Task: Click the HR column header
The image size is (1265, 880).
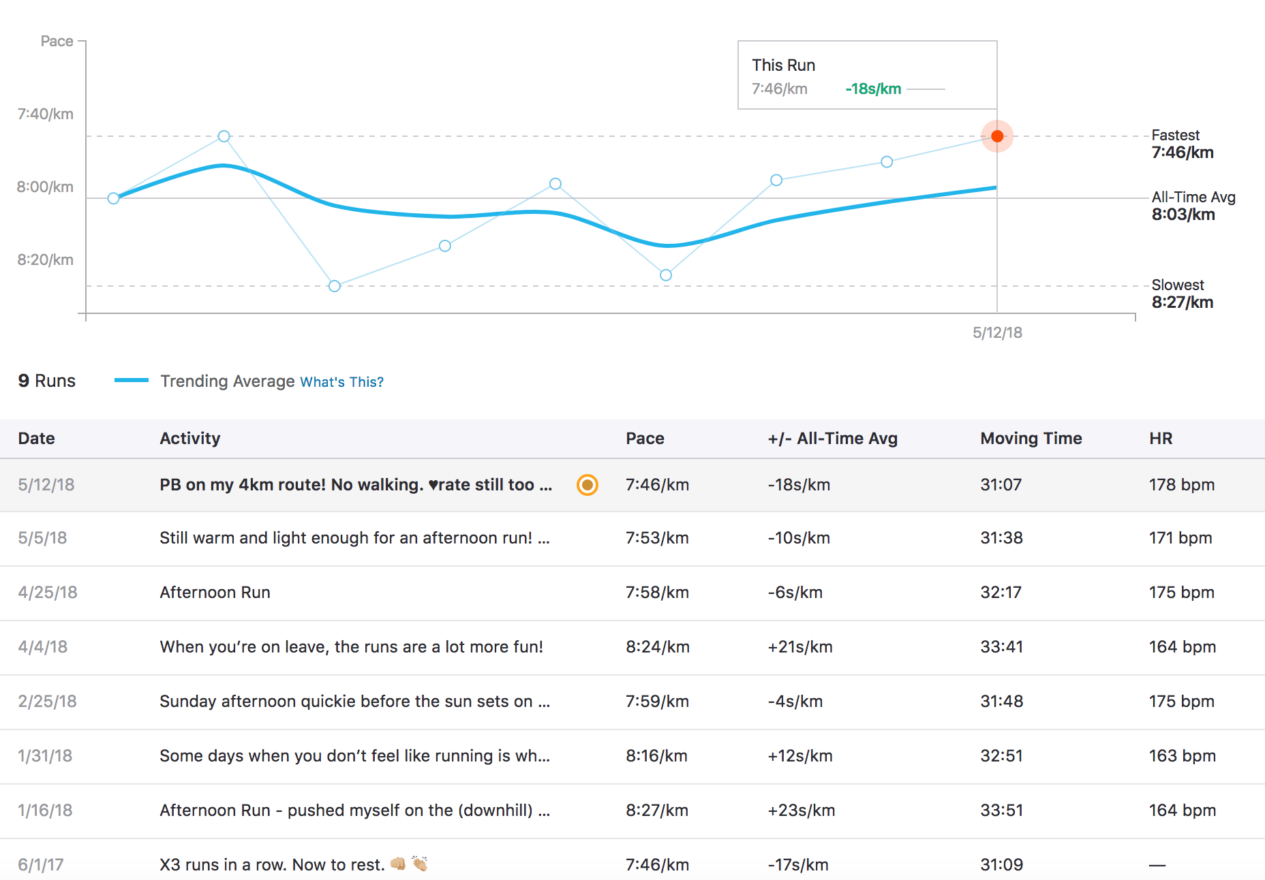Action: click(1160, 439)
